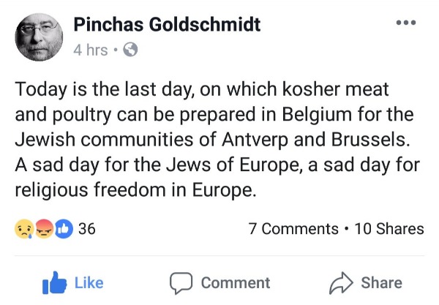This screenshot has height=305, width=439.
Task: Open Pinchas Goldschmidt's profile name link
Action: (167, 24)
